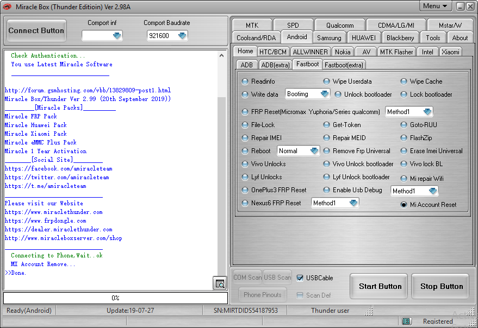Click the log scrollbar up arrow
Image resolution: width=478 pixels, height=328 pixels.
pyautogui.click(x=222, y=55)
